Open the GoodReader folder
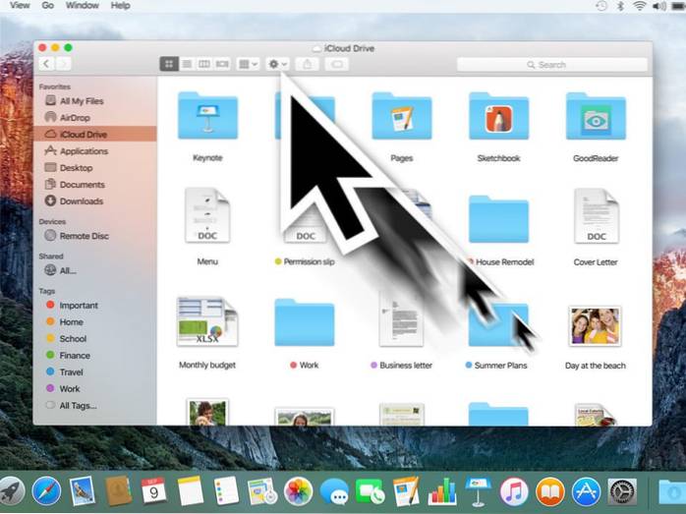This screenshot has height=514, width=686. pos(596,116)
